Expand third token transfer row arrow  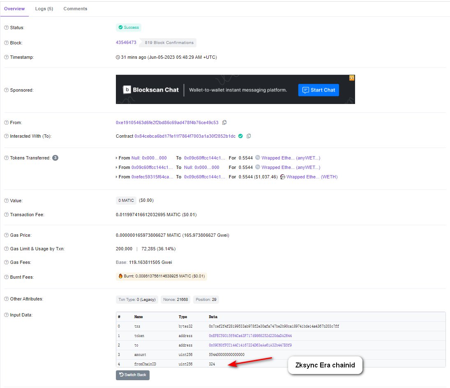[117, 177]
